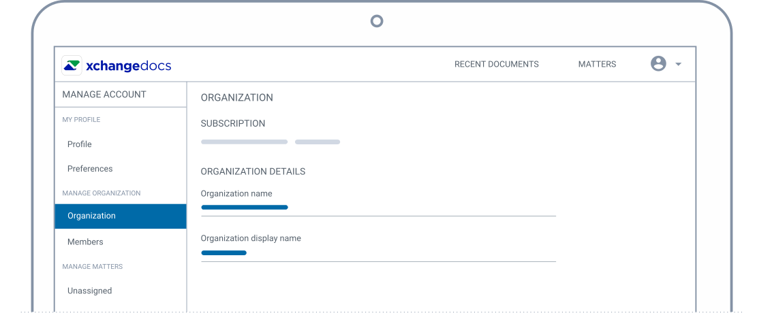757x326 pixels.
Task: Open RECENT DOCUMENTS in top navigation
Action: (x=496, y=64)
